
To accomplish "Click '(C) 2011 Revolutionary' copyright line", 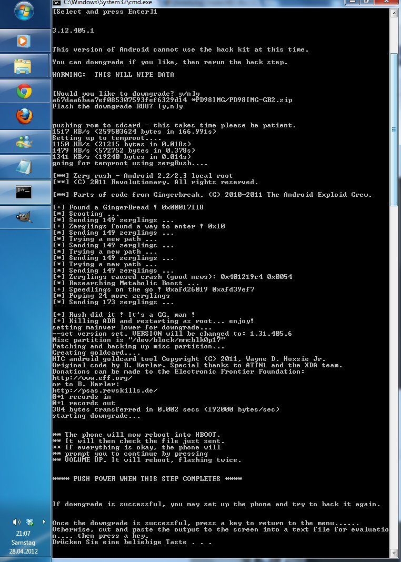I will (155, 182).
